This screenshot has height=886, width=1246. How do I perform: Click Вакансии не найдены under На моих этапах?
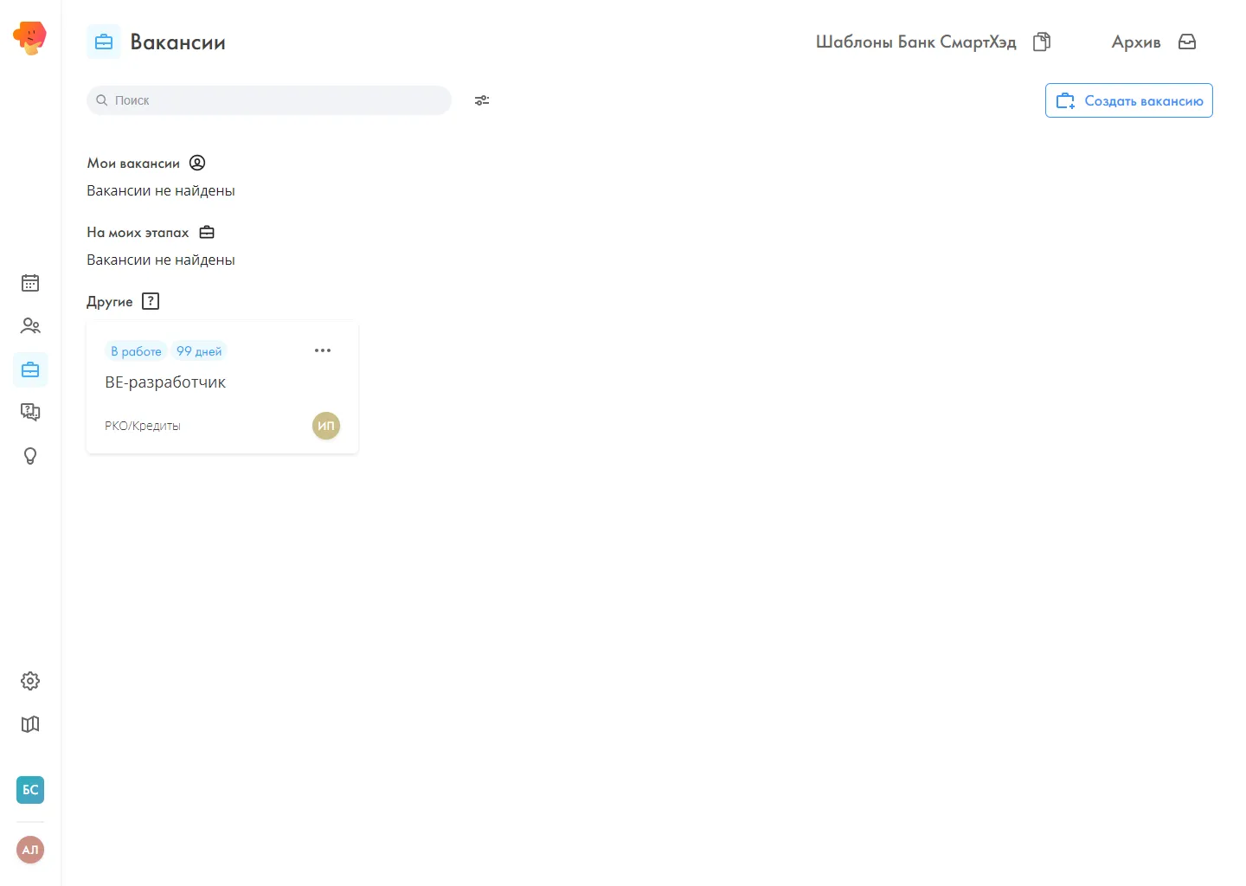pyautogui.click(x=161, y=260)
